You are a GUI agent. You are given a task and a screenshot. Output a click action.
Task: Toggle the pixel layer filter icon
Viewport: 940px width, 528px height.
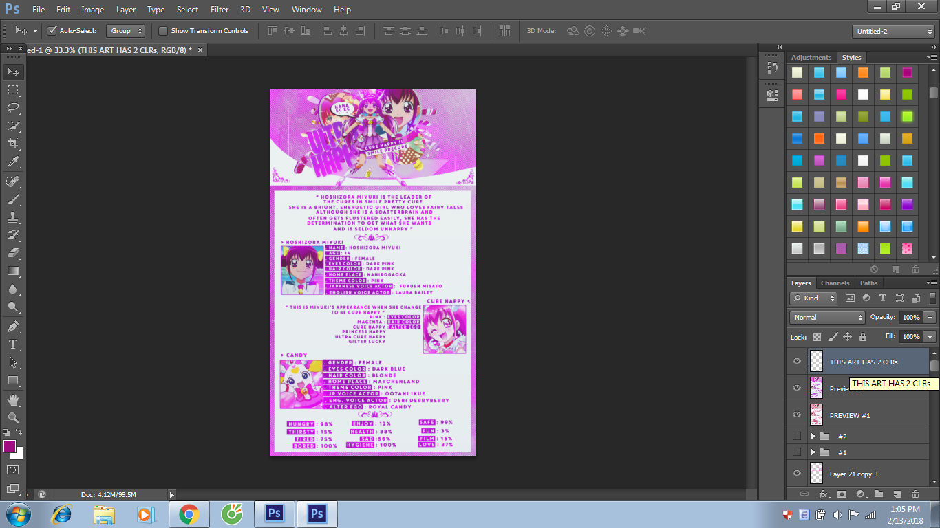click(850, 298)
